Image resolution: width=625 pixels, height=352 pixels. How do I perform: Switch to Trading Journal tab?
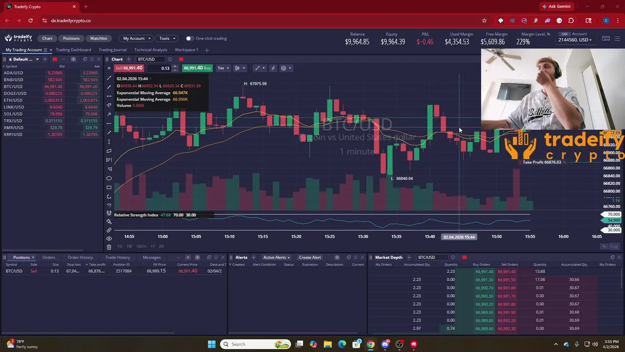point(112,50)
